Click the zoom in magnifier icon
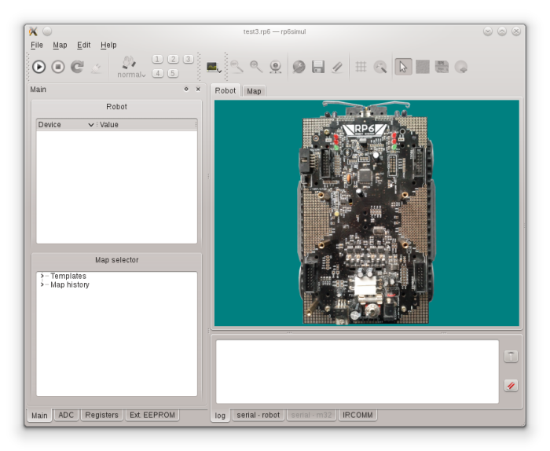The width and height of the screenshot is (550, 451). tap(256, 67)
